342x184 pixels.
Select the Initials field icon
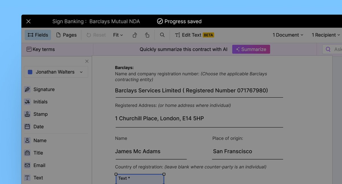27,102
